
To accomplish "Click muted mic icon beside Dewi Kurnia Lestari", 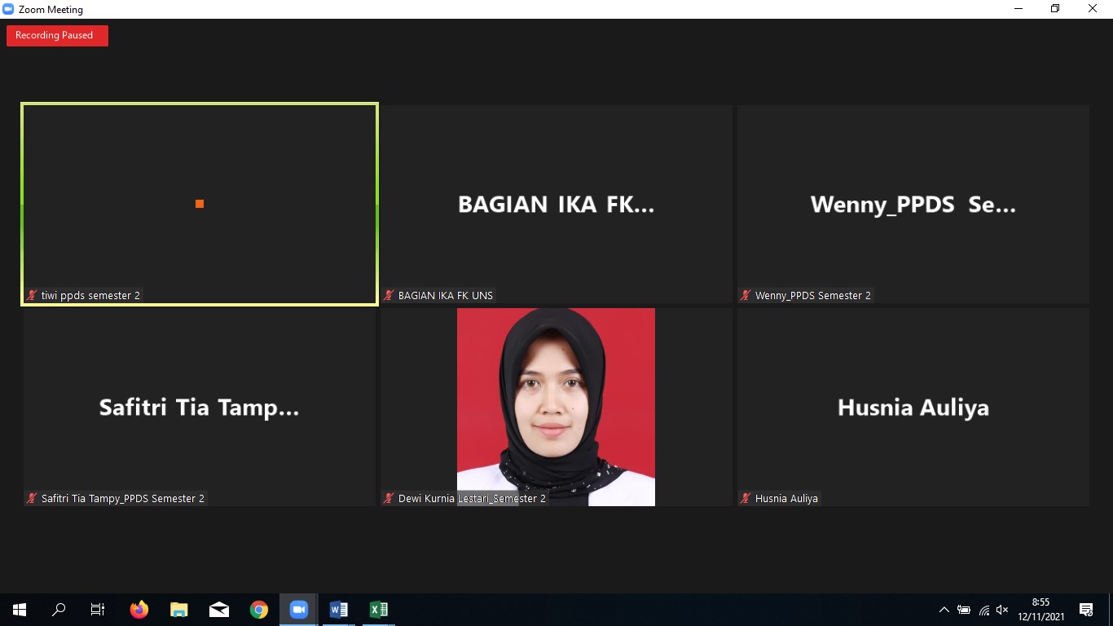I will 389,498.
